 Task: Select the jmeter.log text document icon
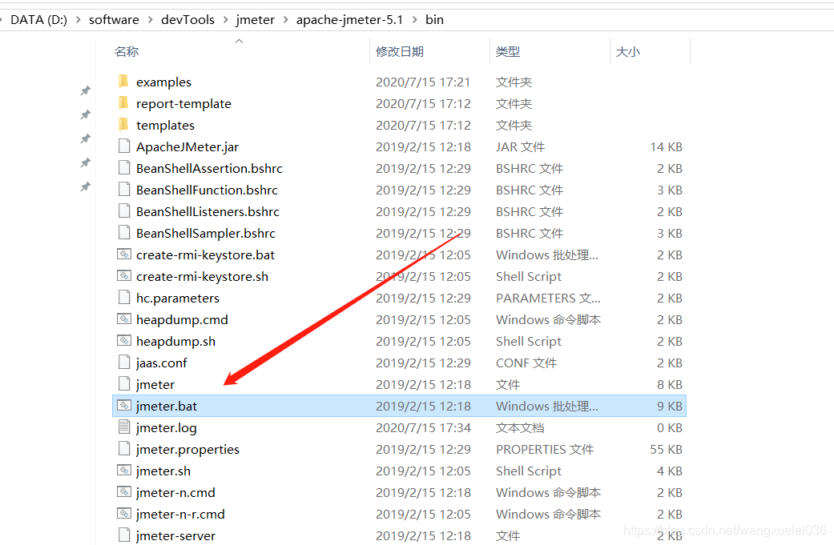pos(124,427)
